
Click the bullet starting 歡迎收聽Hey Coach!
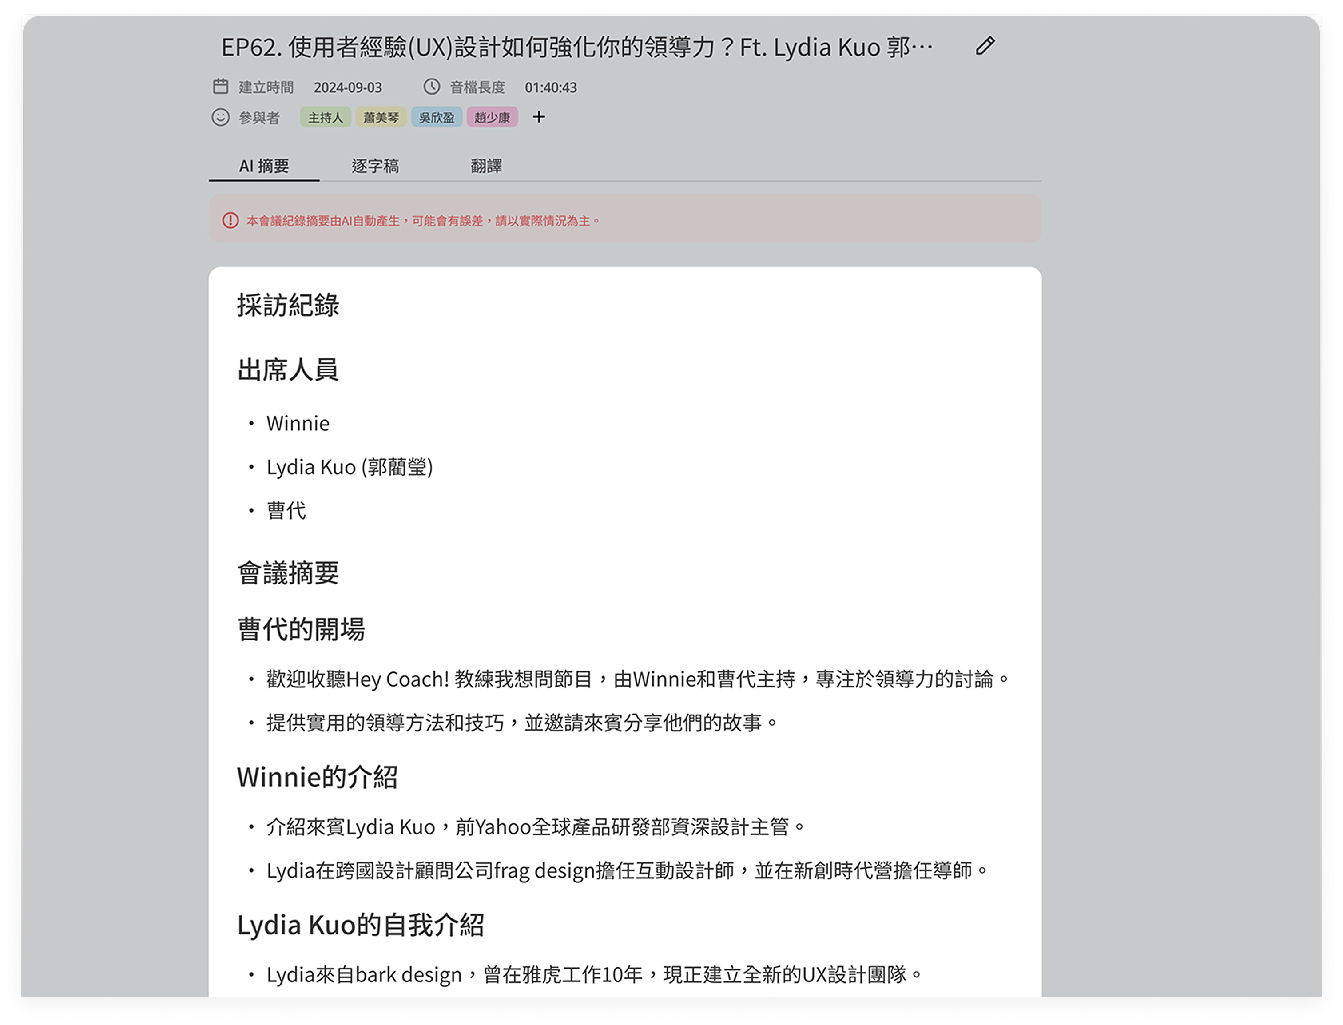pyautogui.click(x=638, y=679)
